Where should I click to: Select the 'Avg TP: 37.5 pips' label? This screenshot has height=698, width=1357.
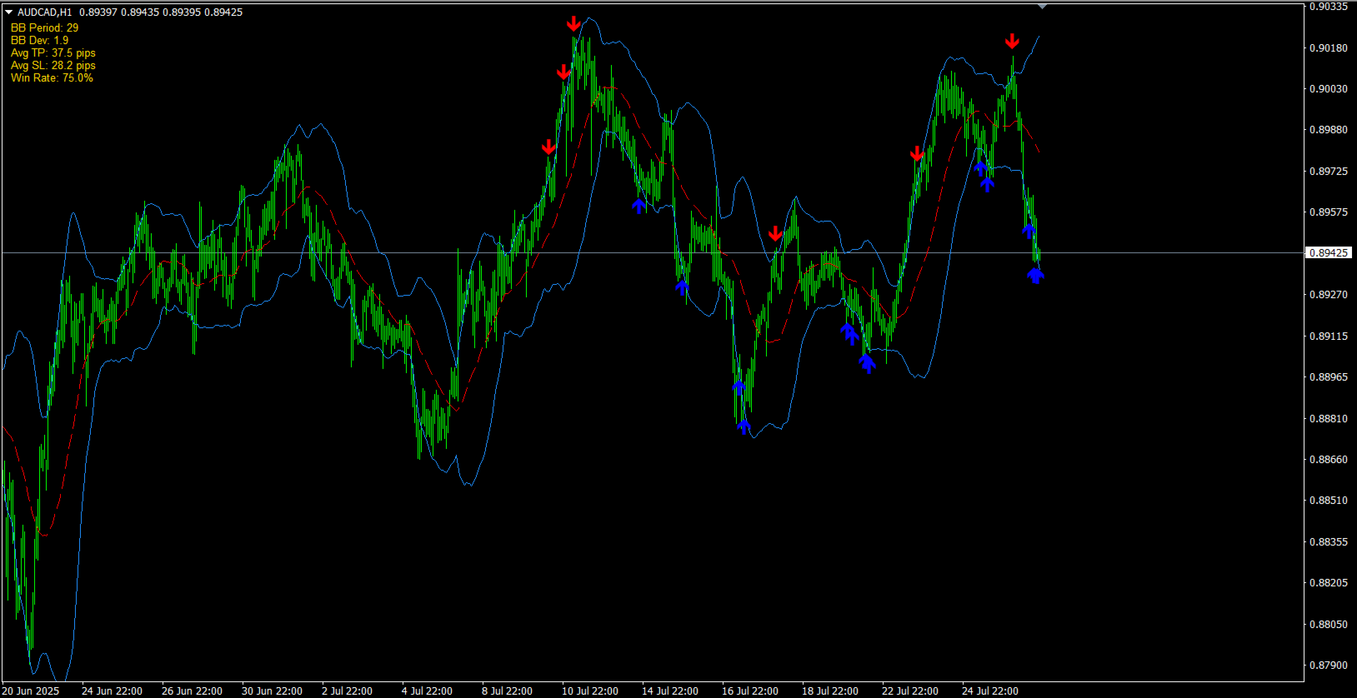pos(53,52)
